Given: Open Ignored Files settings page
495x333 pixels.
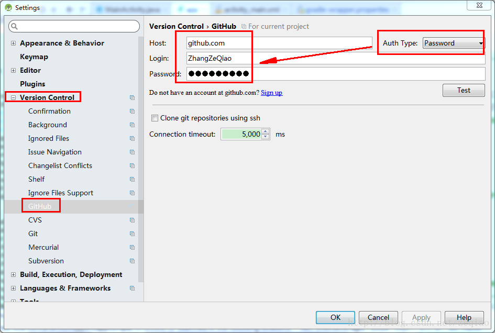Looking at the screenshot, I should click(48, 138).
